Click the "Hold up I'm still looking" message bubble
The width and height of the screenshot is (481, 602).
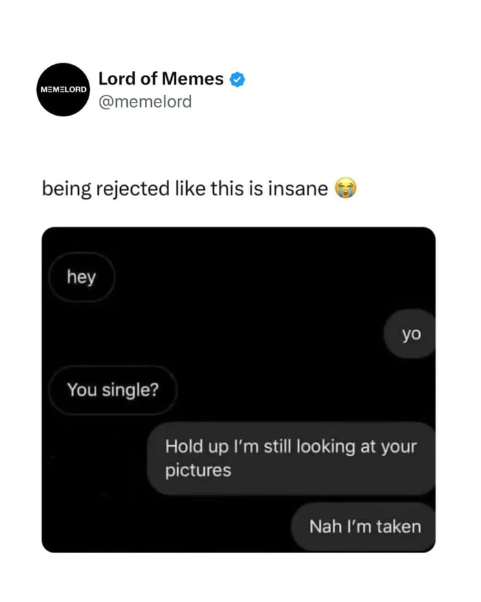(x=291, y=458)
